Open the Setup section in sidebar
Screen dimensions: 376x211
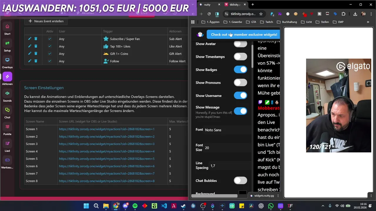pyautogui.click(x=7, y=46)
